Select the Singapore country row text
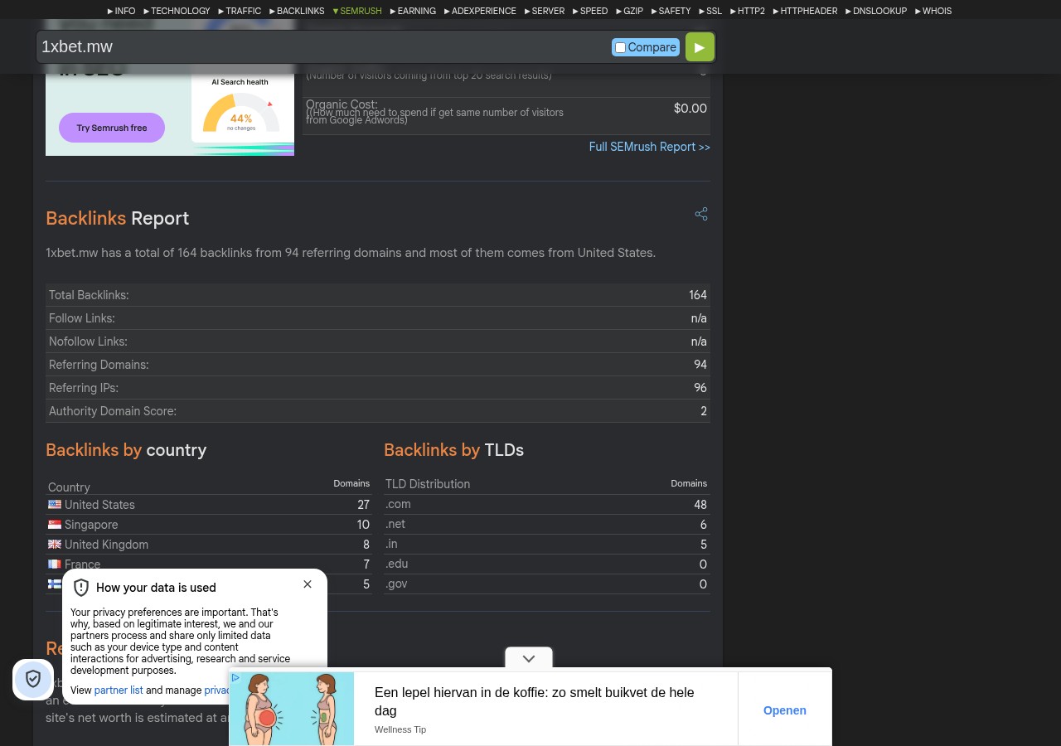 tap(91, 525)
